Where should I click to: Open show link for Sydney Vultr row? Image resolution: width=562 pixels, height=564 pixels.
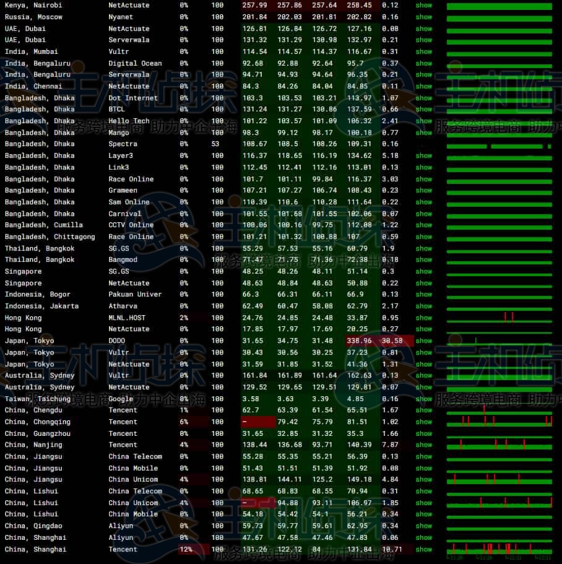(423, 376)
